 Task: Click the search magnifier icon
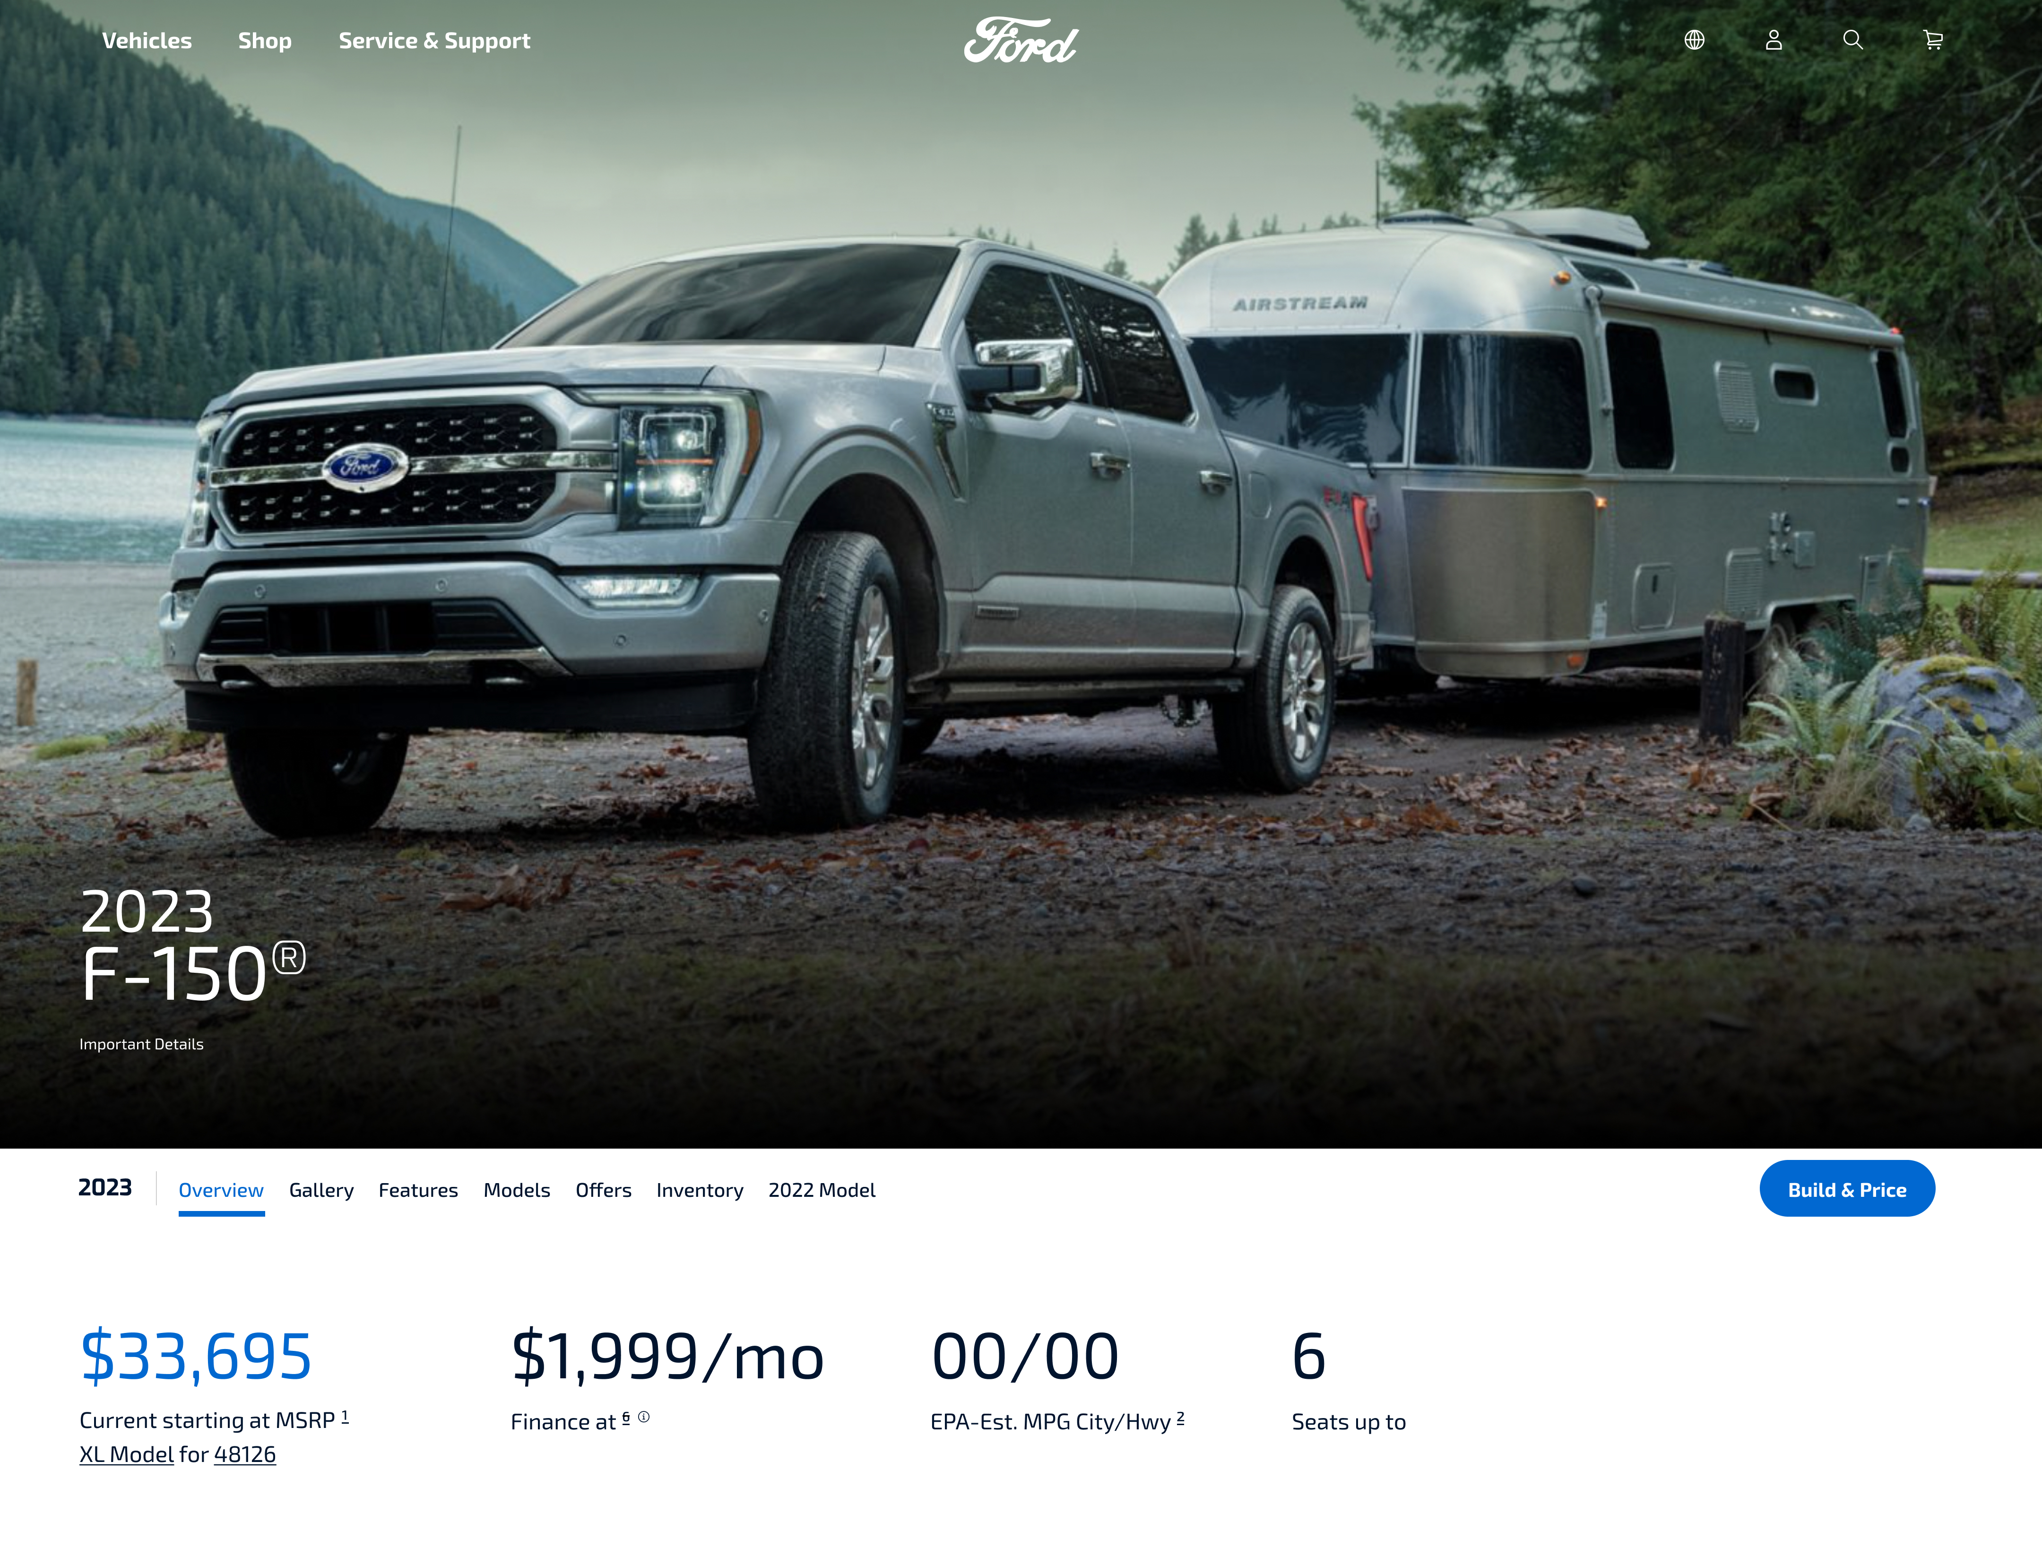pyautogui.click(x=1853, y=40)
